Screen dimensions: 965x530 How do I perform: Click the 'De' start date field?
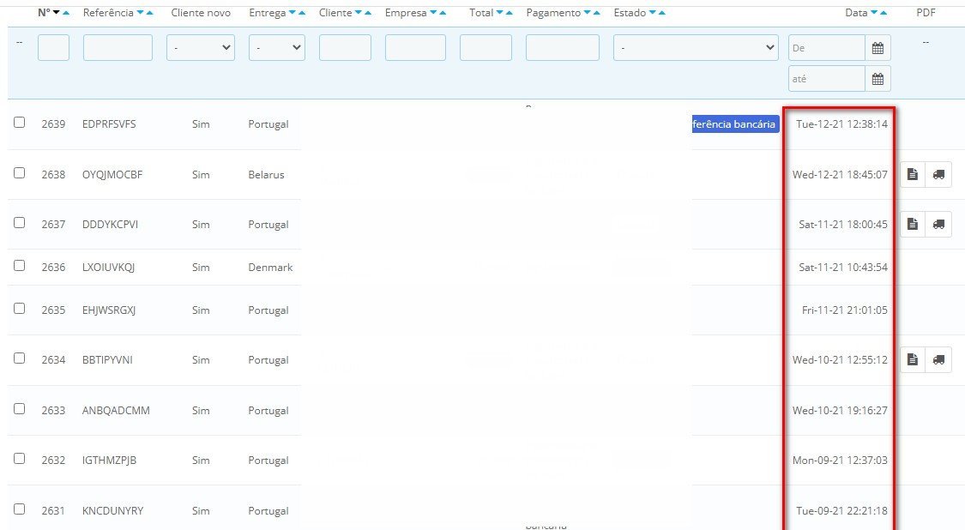(827, 48)
